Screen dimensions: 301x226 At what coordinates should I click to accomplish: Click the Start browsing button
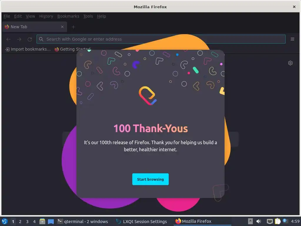(150, 179)
